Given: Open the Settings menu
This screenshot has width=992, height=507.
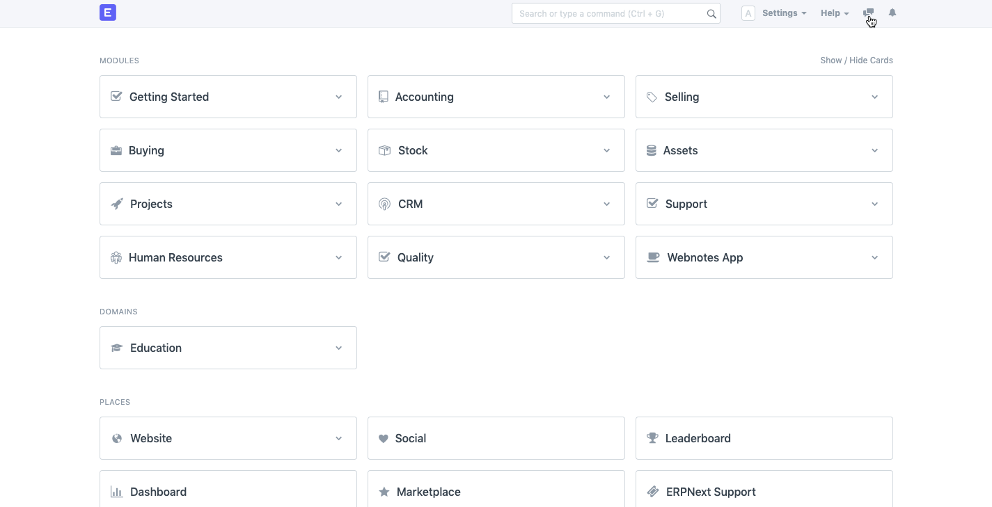Looking at the screenshot, I should pyautogui.click(x=784, y=13).
